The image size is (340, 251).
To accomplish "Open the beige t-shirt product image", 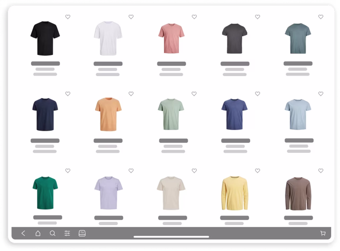I will point(171,193).
